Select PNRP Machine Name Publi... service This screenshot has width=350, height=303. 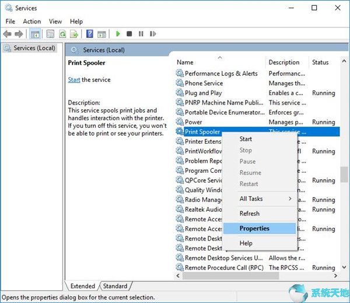258,103
